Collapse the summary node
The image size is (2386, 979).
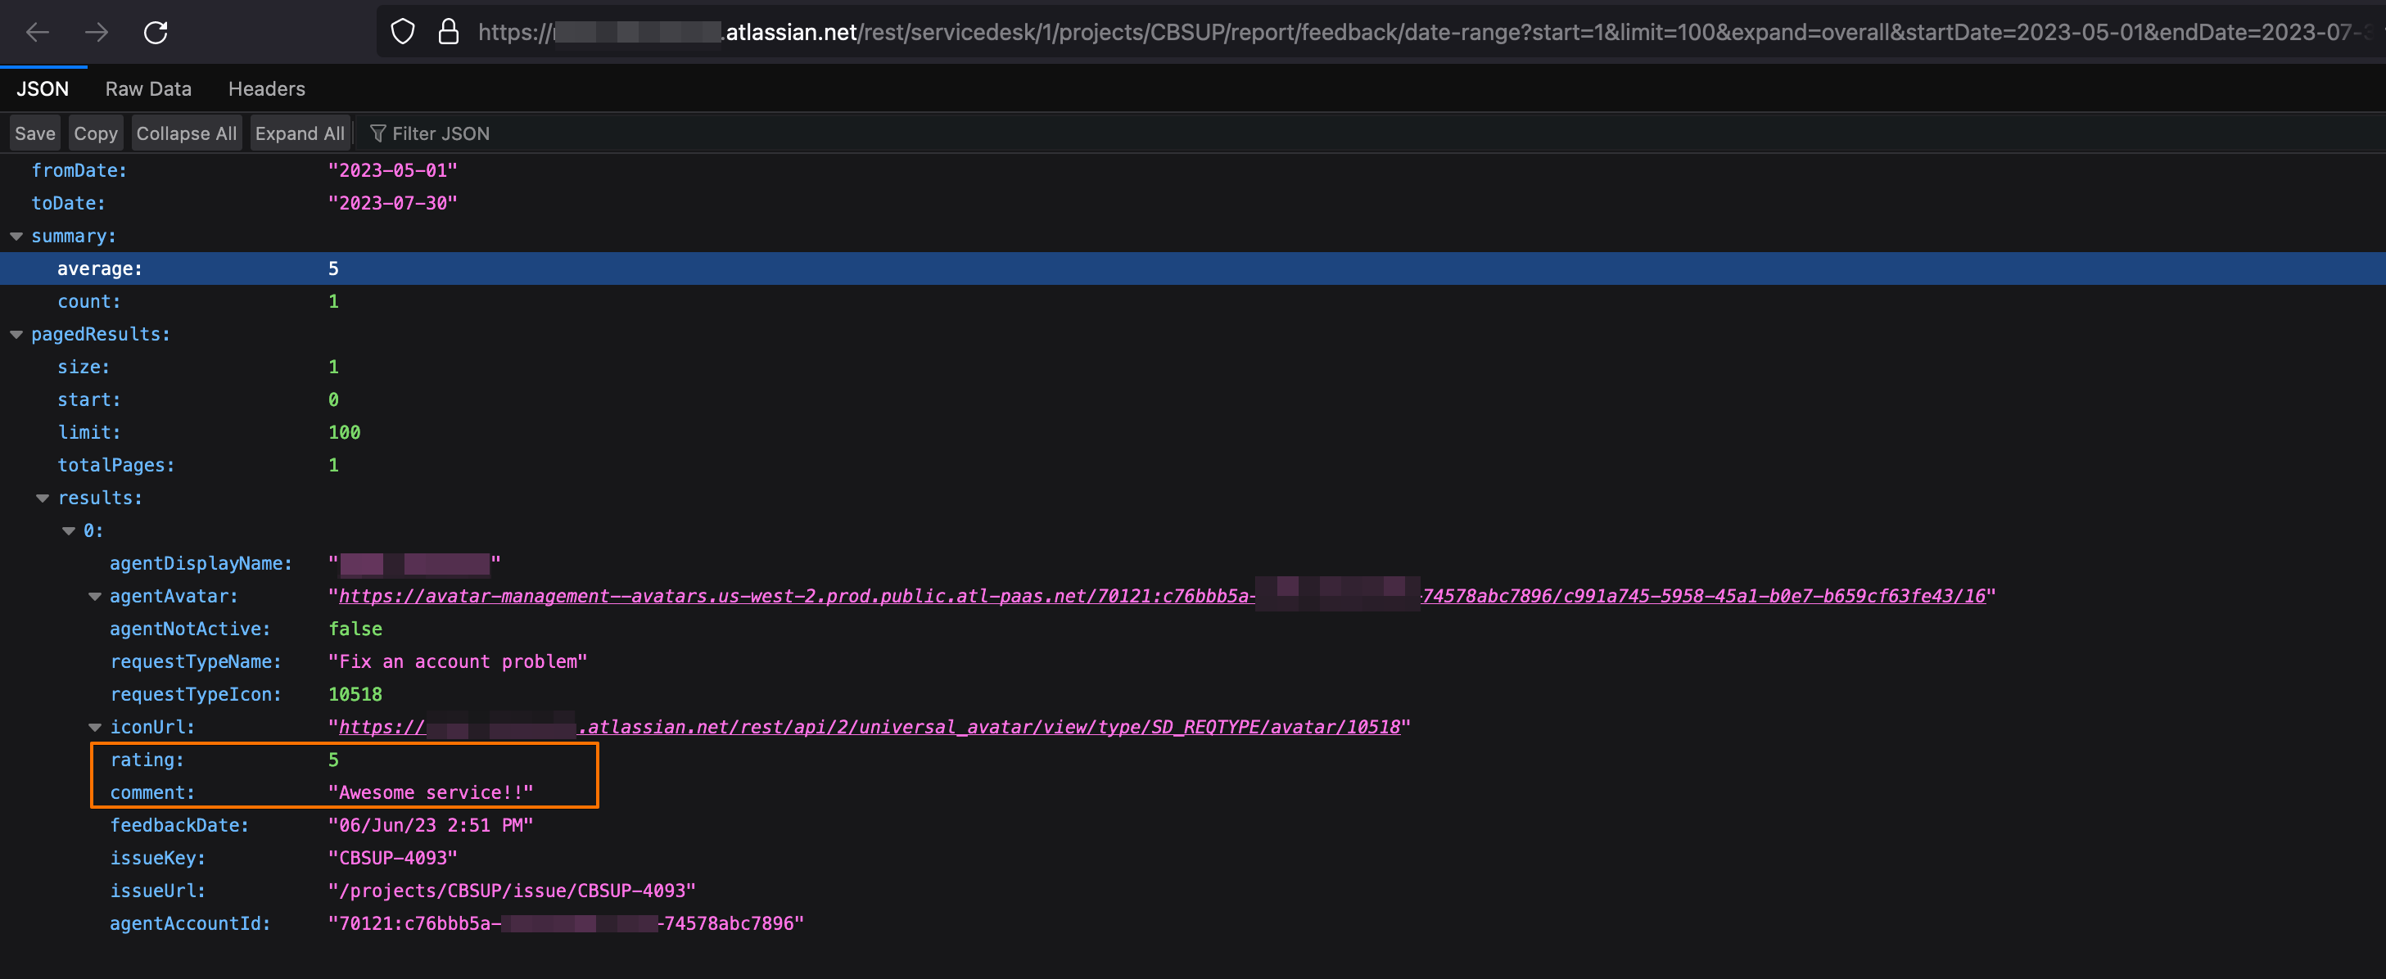tap(16, 237)
